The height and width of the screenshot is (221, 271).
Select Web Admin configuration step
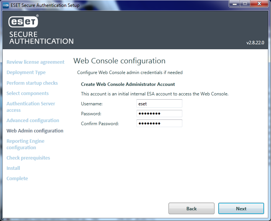(35, 131)
